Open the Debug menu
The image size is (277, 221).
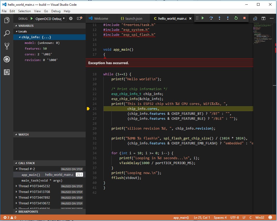pos(56,11)
